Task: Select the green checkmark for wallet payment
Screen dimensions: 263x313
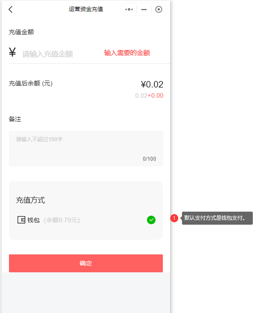Action: click(151, 220)
